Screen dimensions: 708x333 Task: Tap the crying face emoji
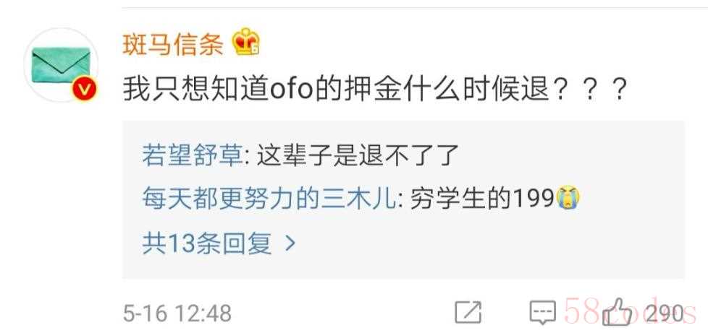(x=568, y=199)
